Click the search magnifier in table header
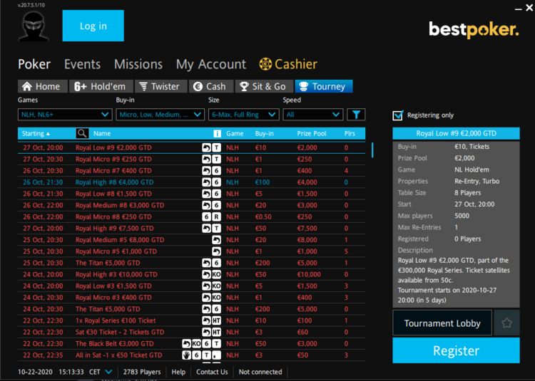This screenshot has height=381, width=535. 82,133
